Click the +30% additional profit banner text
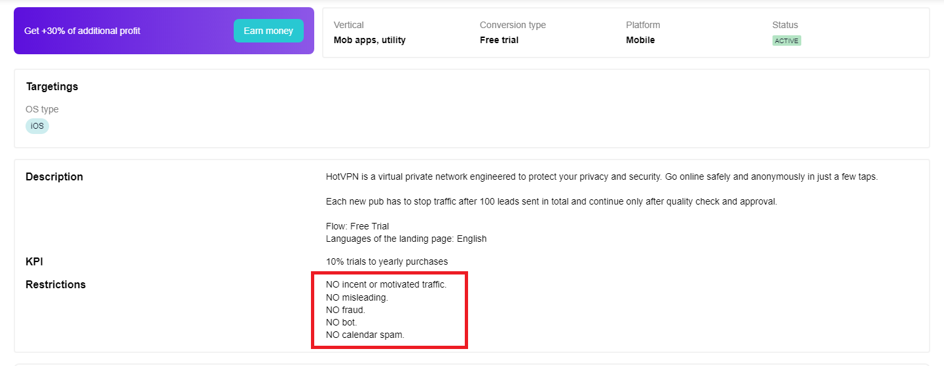 (x=82, y=31)
